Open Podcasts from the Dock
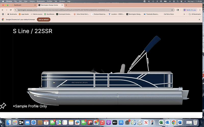Viewport: 204px width, 127px height. pos(109,122)
